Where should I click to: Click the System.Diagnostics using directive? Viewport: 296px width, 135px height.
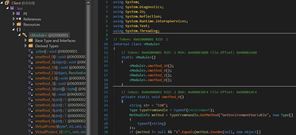143,7
